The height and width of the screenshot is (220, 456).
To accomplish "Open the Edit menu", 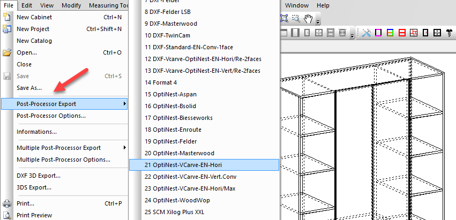I will [27, 5].
